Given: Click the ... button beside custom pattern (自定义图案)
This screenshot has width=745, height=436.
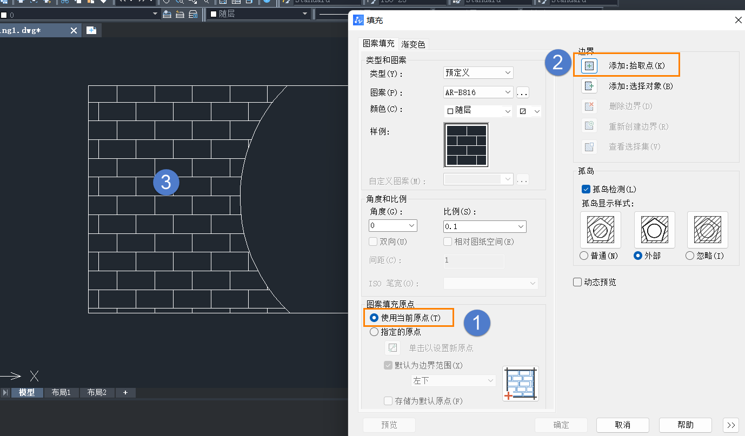Looking at the screenshot, I should click(x=522, y=179).
